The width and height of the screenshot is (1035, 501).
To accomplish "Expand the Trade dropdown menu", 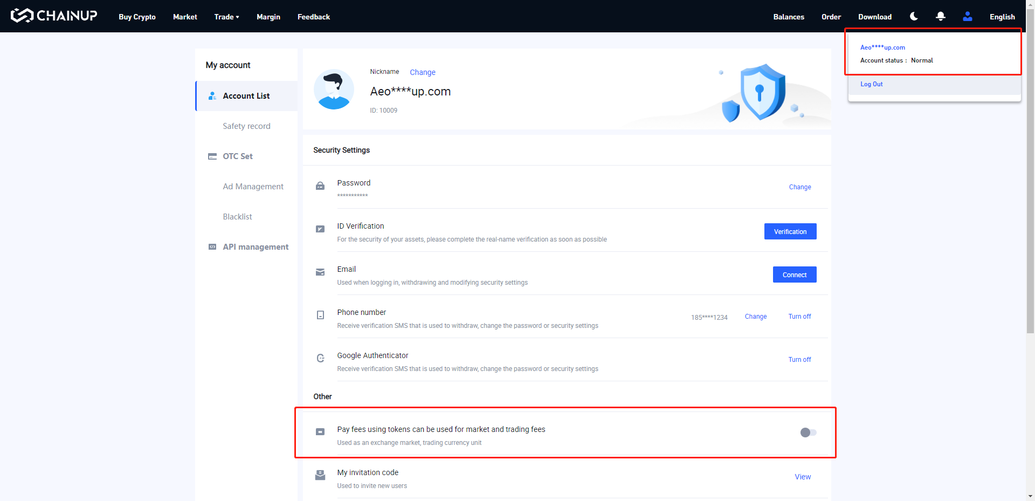I will tap(226, 17).
